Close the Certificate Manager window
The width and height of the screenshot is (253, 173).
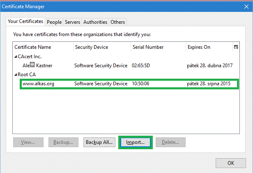pyautogui.click(x=231, y=163)
